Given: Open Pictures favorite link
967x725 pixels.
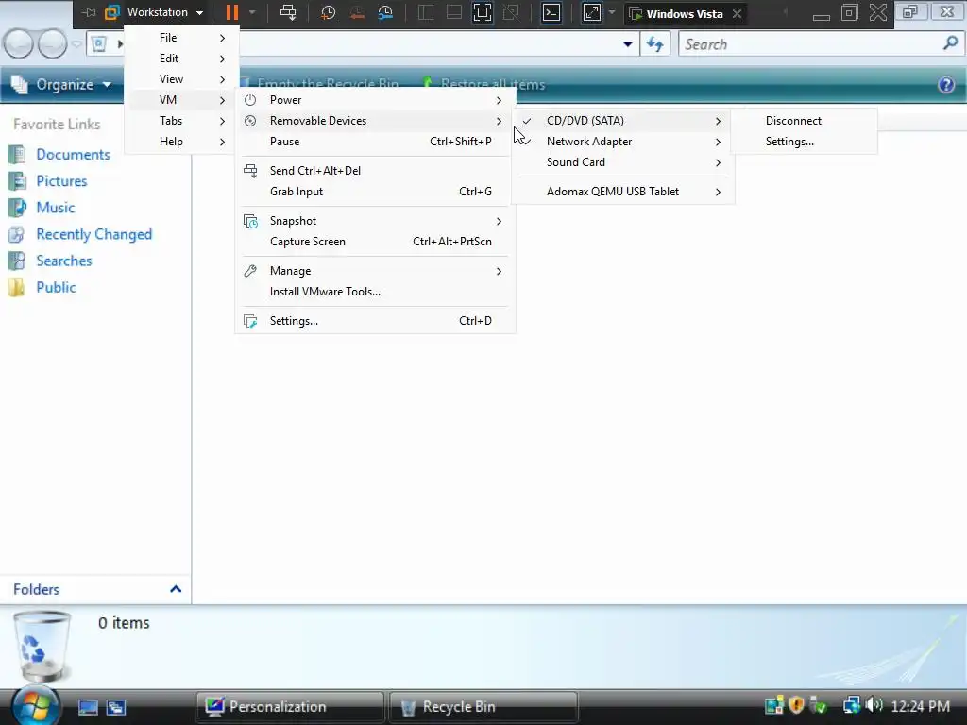Looking at the screenshot, I should coord(49,180).
